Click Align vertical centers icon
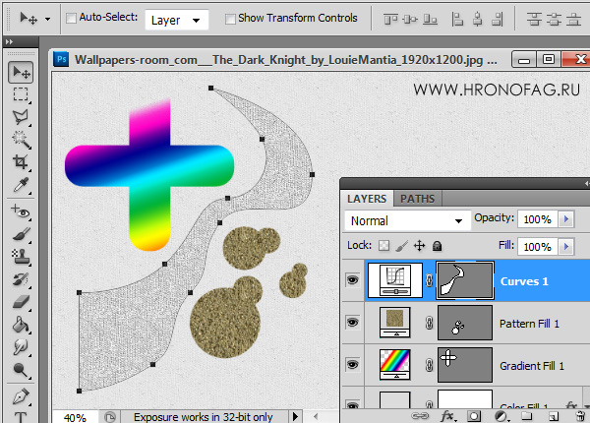This screenshot has height=423, width=590. click(x=410, y=19)
